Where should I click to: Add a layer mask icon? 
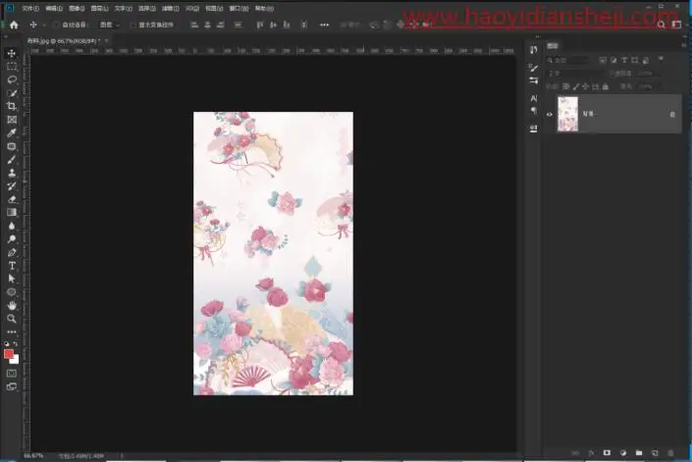[x=607, y=453]
